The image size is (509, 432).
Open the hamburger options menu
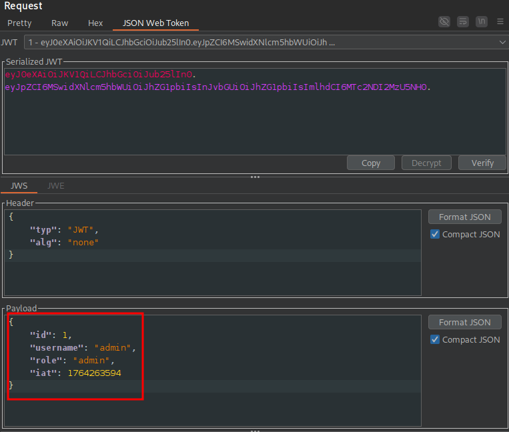(x=500, y=22)
